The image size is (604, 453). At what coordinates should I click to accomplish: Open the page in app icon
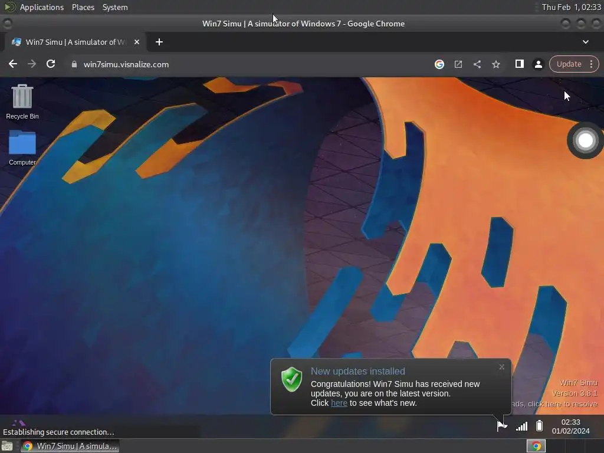coord(458,64)
